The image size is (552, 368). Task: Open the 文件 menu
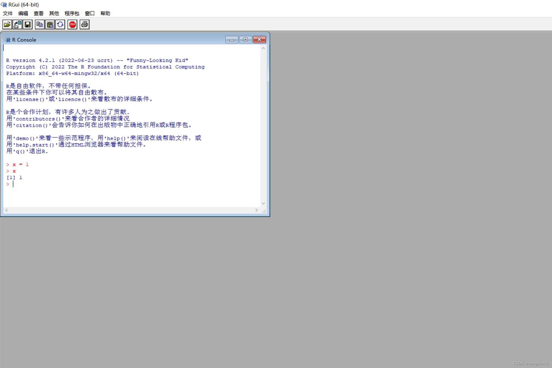click(8, 13)
